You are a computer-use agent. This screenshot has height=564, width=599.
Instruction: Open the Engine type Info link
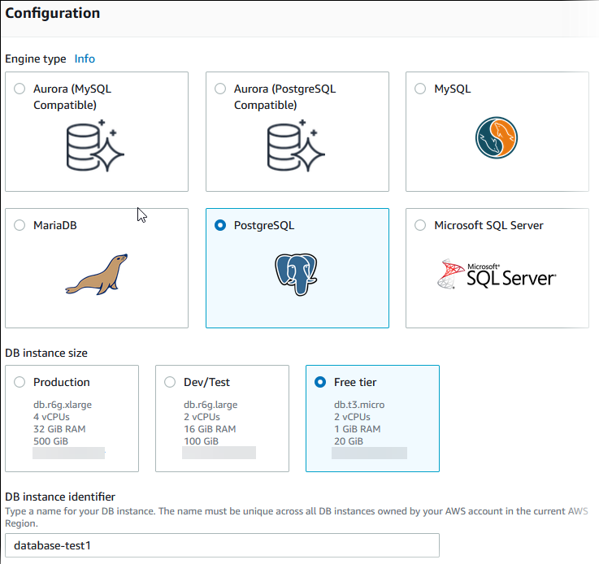[x=85, y=59]
